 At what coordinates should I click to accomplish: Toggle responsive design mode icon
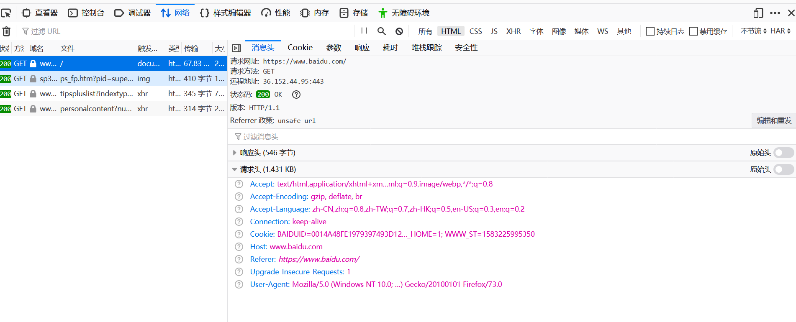pyautogui.click(x=758, y=13)
